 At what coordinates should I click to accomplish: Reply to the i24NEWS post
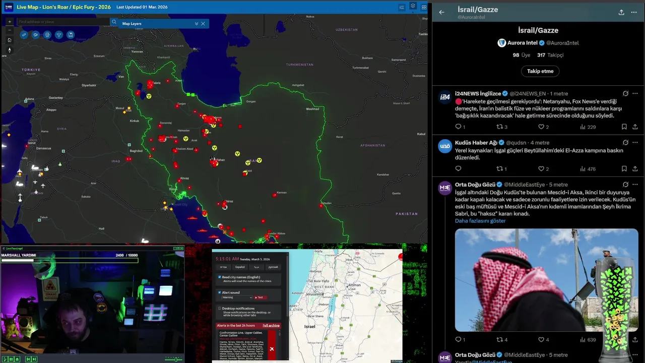point(458,127)
